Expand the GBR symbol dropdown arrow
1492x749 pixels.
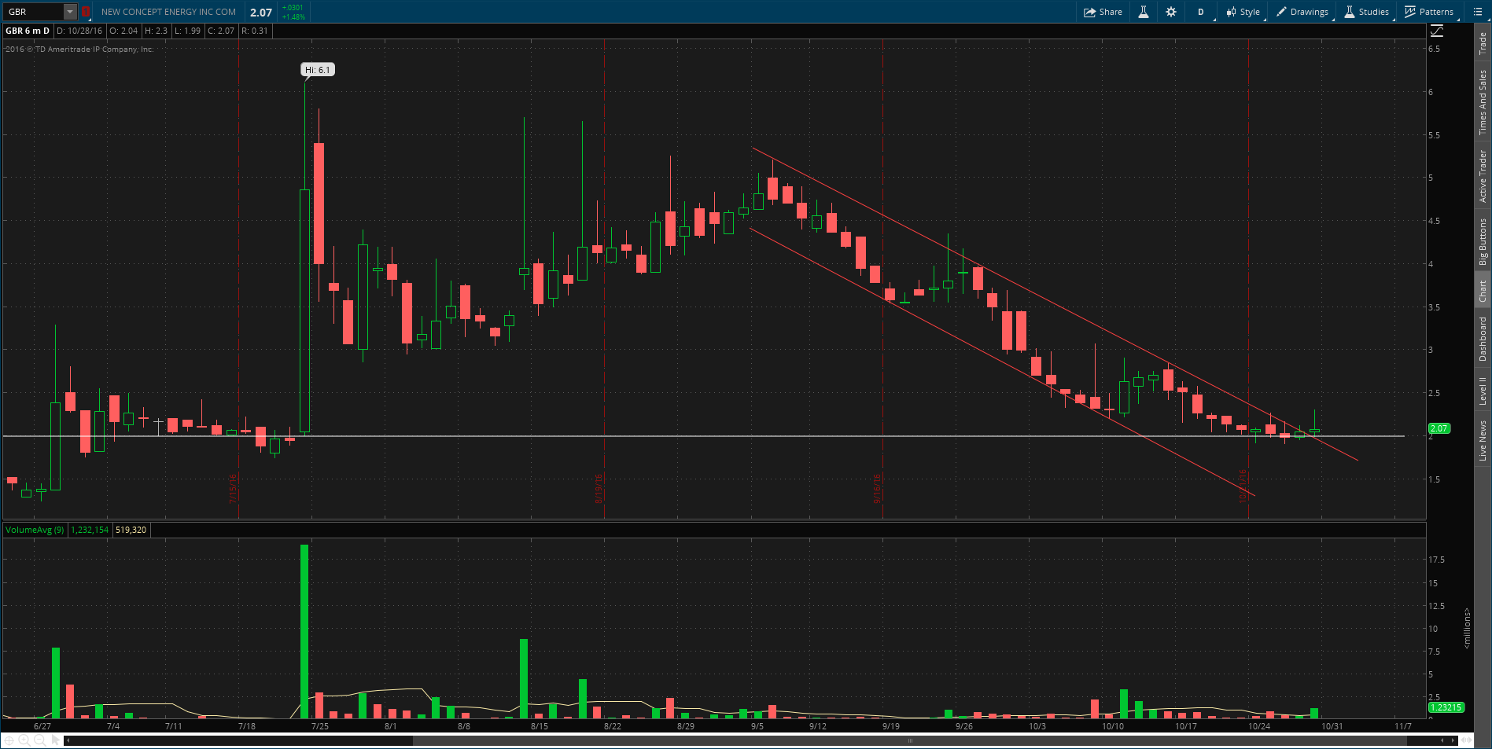tap(70, 12)
